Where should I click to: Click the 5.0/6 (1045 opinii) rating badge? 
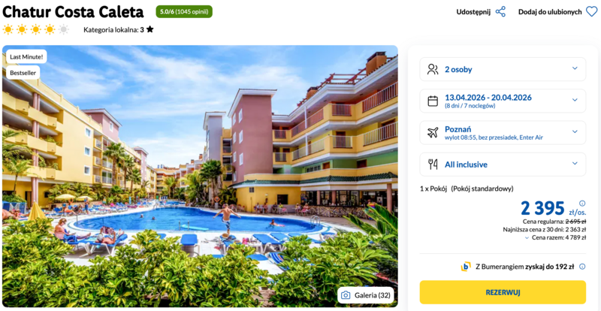pyautogui.click(x=184, y=12)
